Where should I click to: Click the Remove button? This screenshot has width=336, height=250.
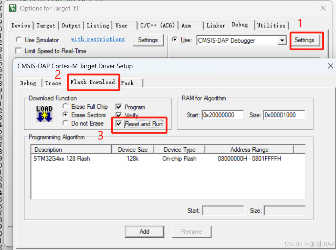[191, 231]
